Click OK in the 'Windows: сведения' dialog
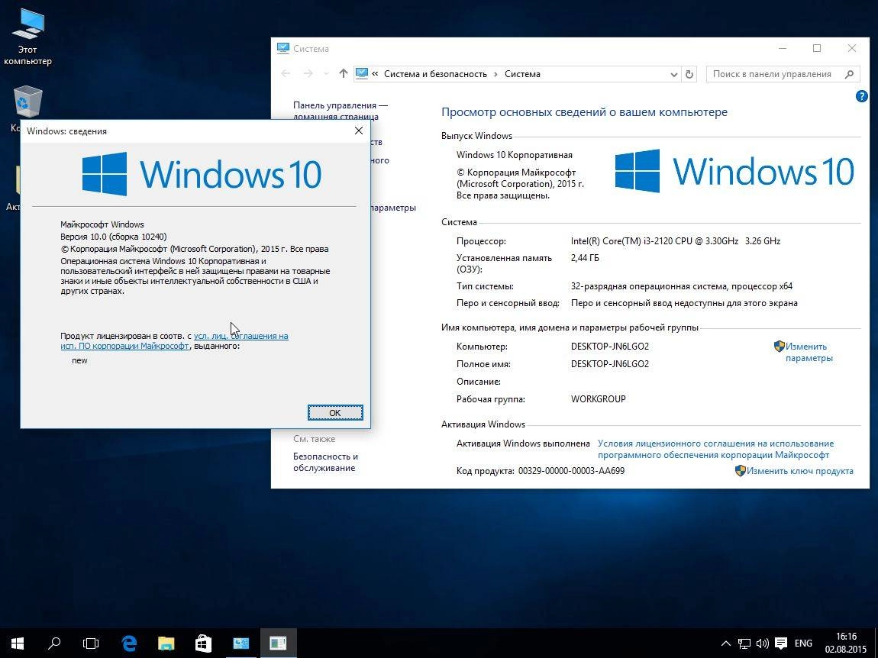The image size is (878, 658). tap(335, 413)
